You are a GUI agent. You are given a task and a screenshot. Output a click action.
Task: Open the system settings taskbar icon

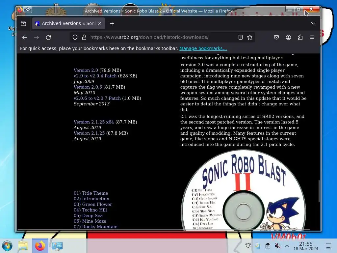[x=57, y=246]
